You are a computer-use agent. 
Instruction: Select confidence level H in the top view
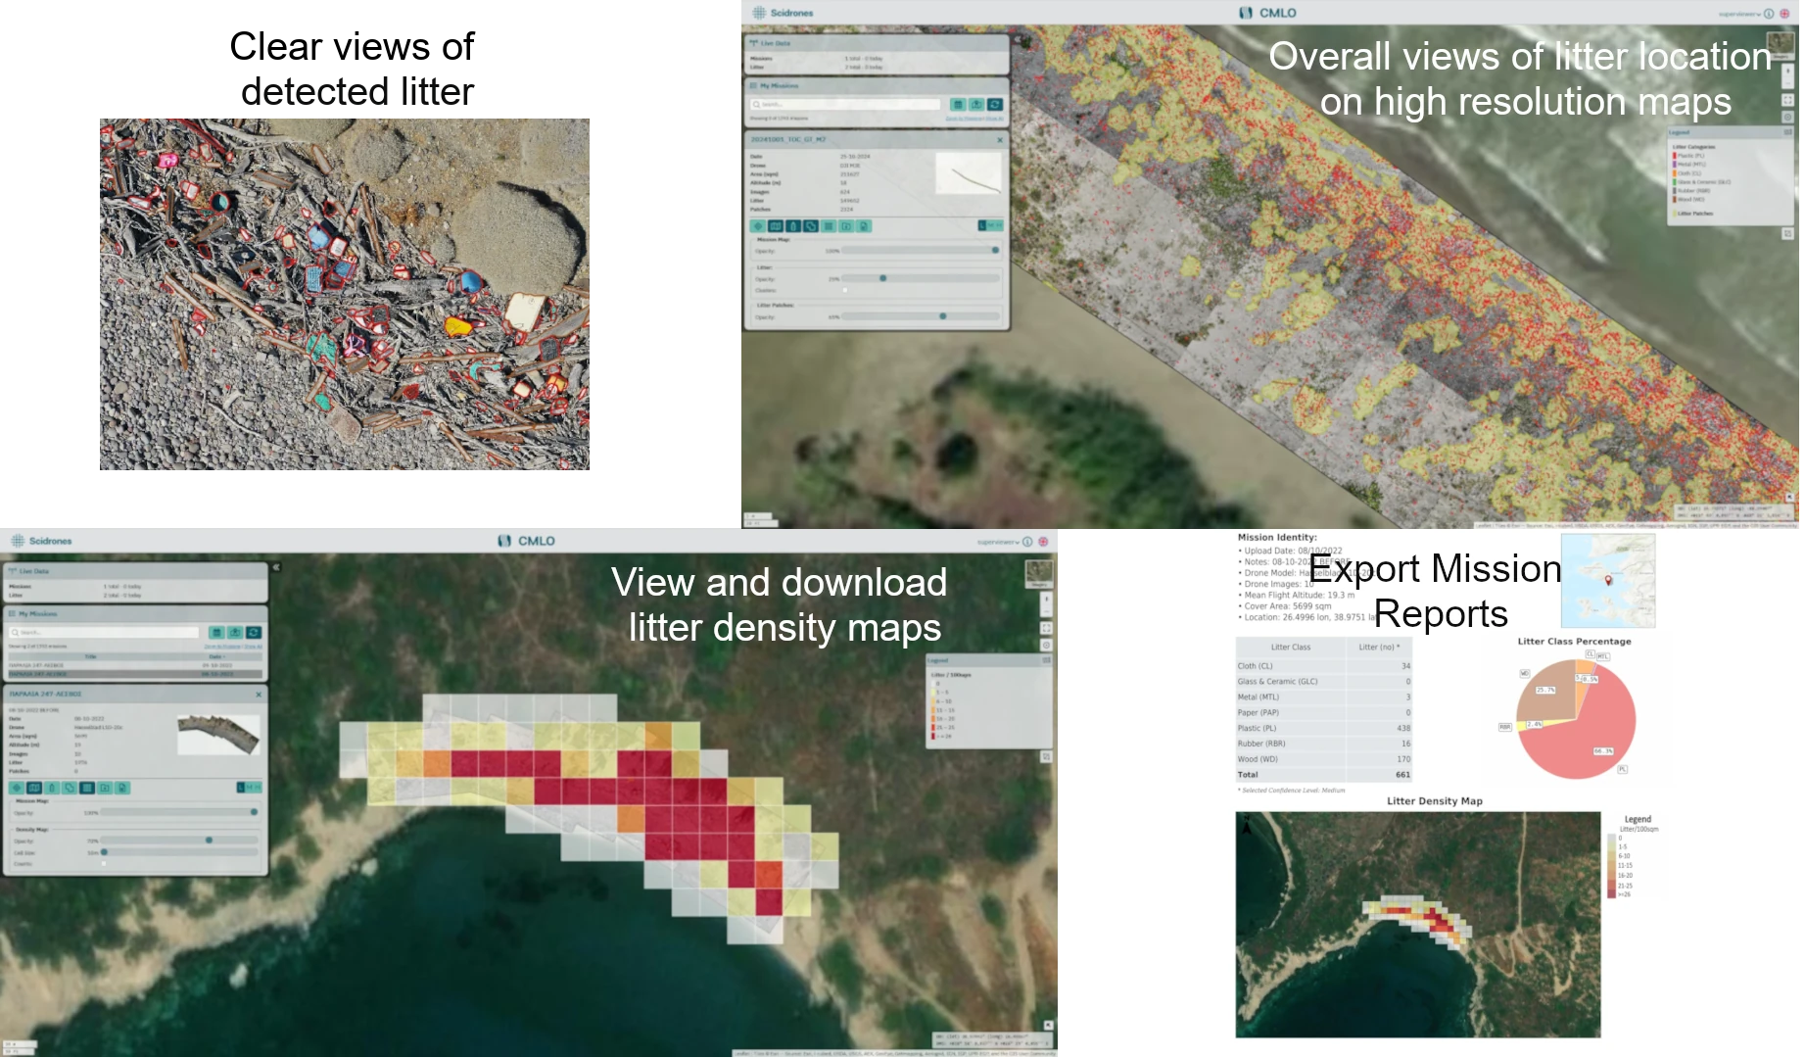(999, 226)
